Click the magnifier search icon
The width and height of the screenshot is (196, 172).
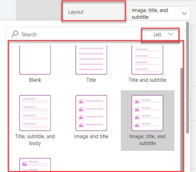[x=15, y=34]
